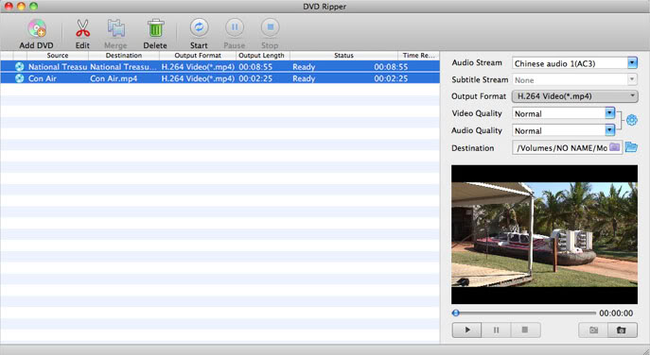Click the National Treasu... destination cell

point(124,67)
